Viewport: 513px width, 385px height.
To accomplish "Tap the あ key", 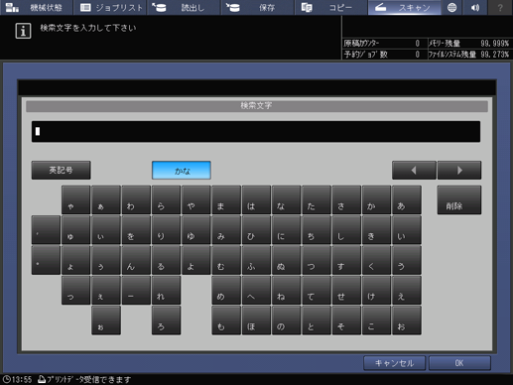I will click(x=407, y=200).
